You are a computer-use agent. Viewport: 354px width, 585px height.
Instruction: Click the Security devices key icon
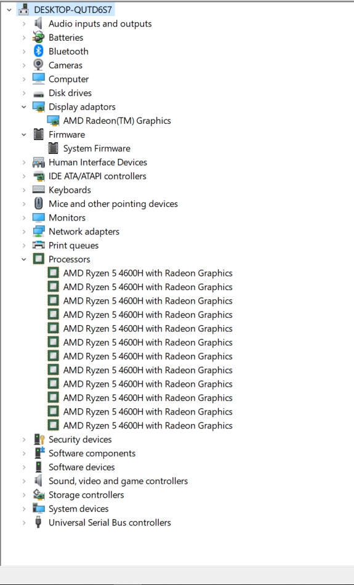coord(39,439)
